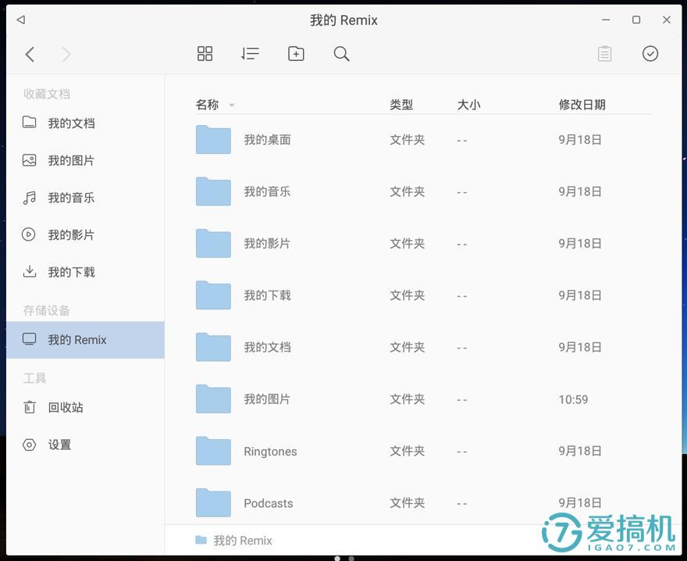Open 设置 via the gear icon
This screenshot has width=687, height=561.
click(49, 445)
